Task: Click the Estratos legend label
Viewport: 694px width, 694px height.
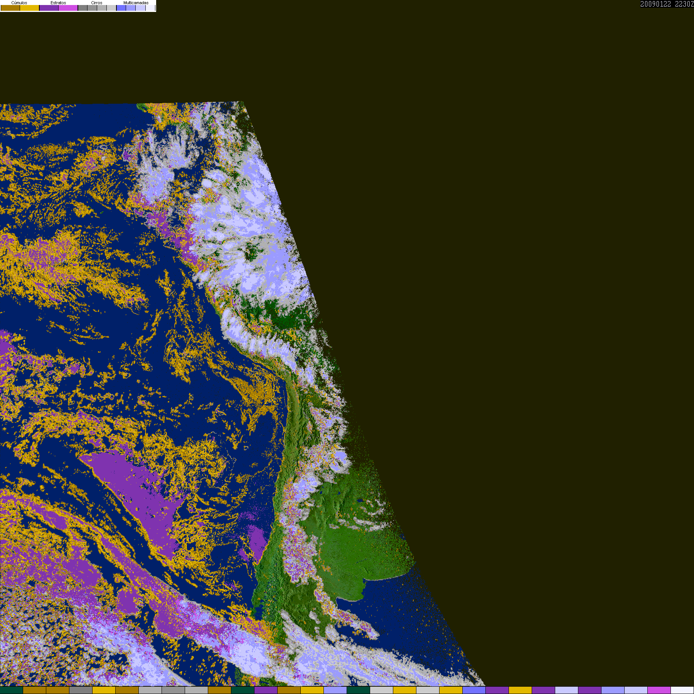Action: click(x=58, y=3)
